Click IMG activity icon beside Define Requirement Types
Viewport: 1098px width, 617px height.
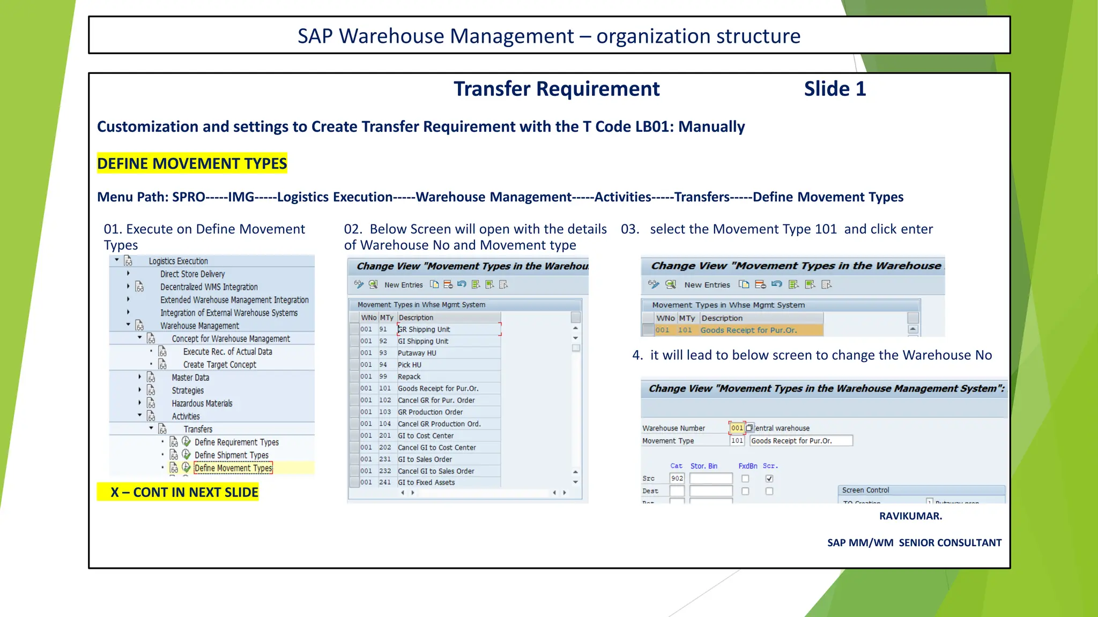point(186,442)
